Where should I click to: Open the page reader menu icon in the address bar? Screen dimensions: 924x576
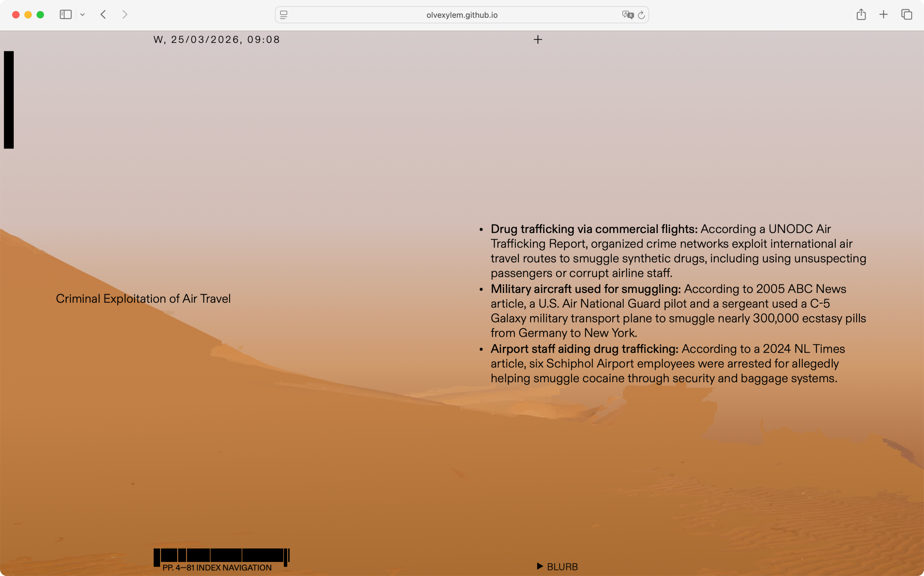284,15
